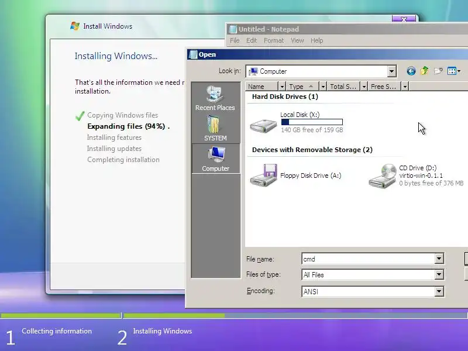Select Computer in the places bar
This screenshot has height=351, width=468.
(215, 159)
